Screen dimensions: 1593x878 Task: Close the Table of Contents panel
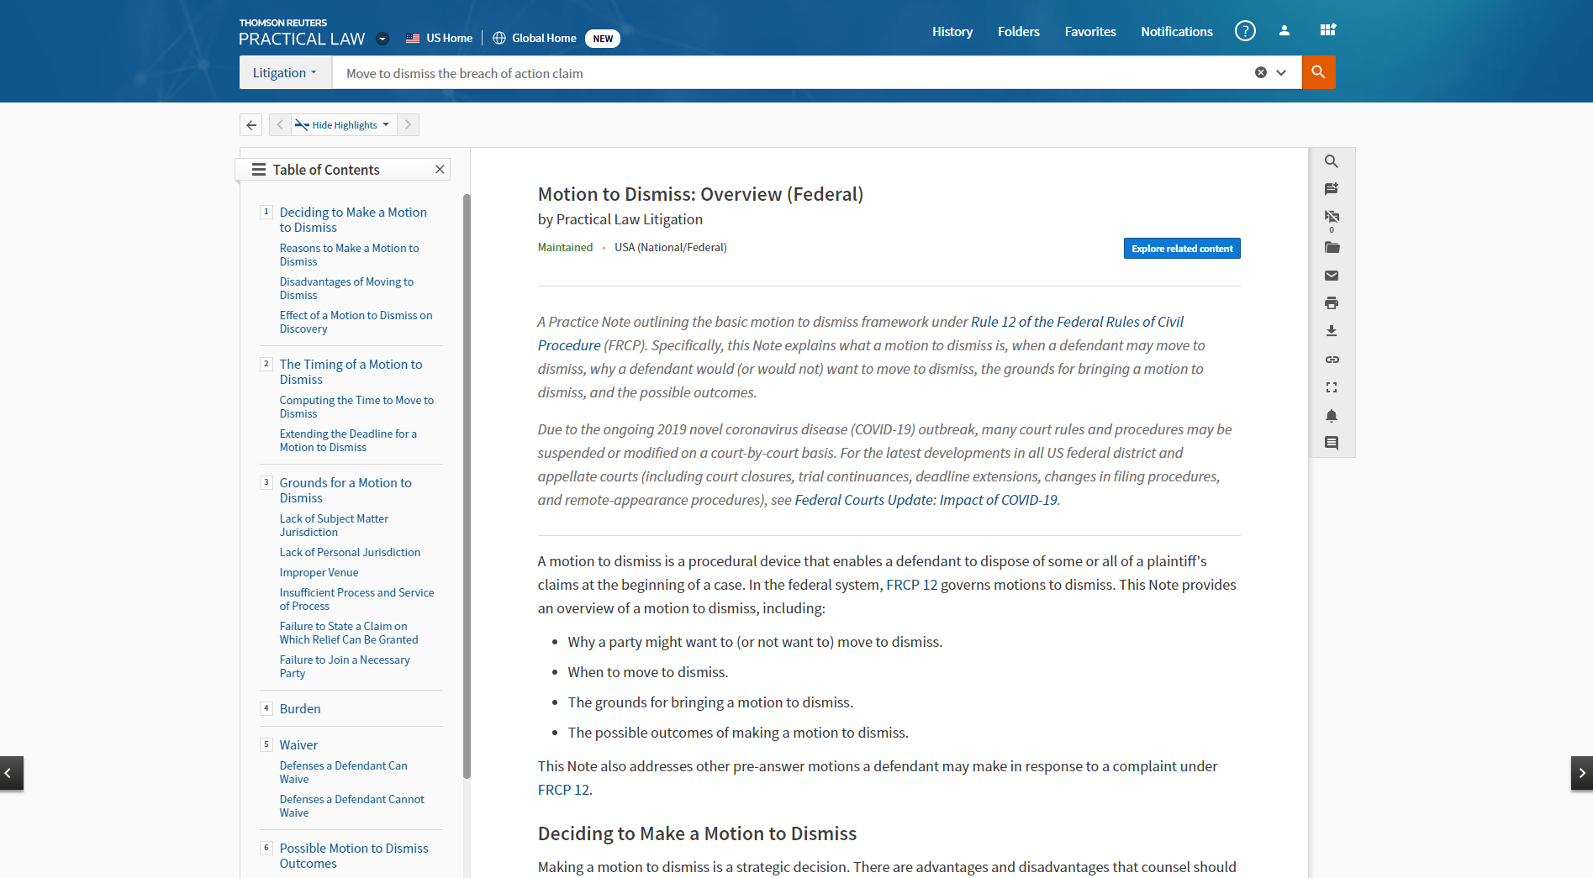[x=440, y=170]
